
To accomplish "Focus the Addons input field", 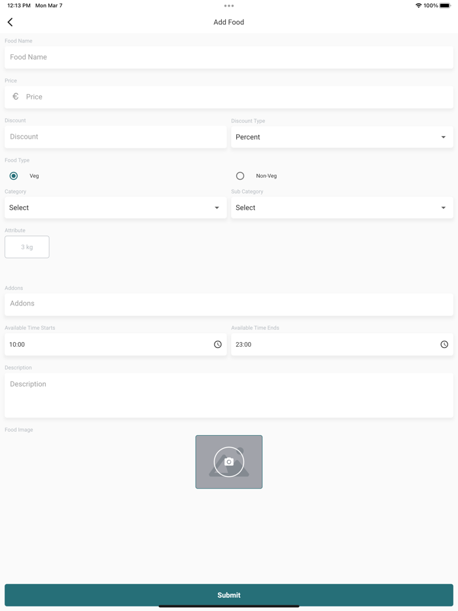I will click(229, 304).
